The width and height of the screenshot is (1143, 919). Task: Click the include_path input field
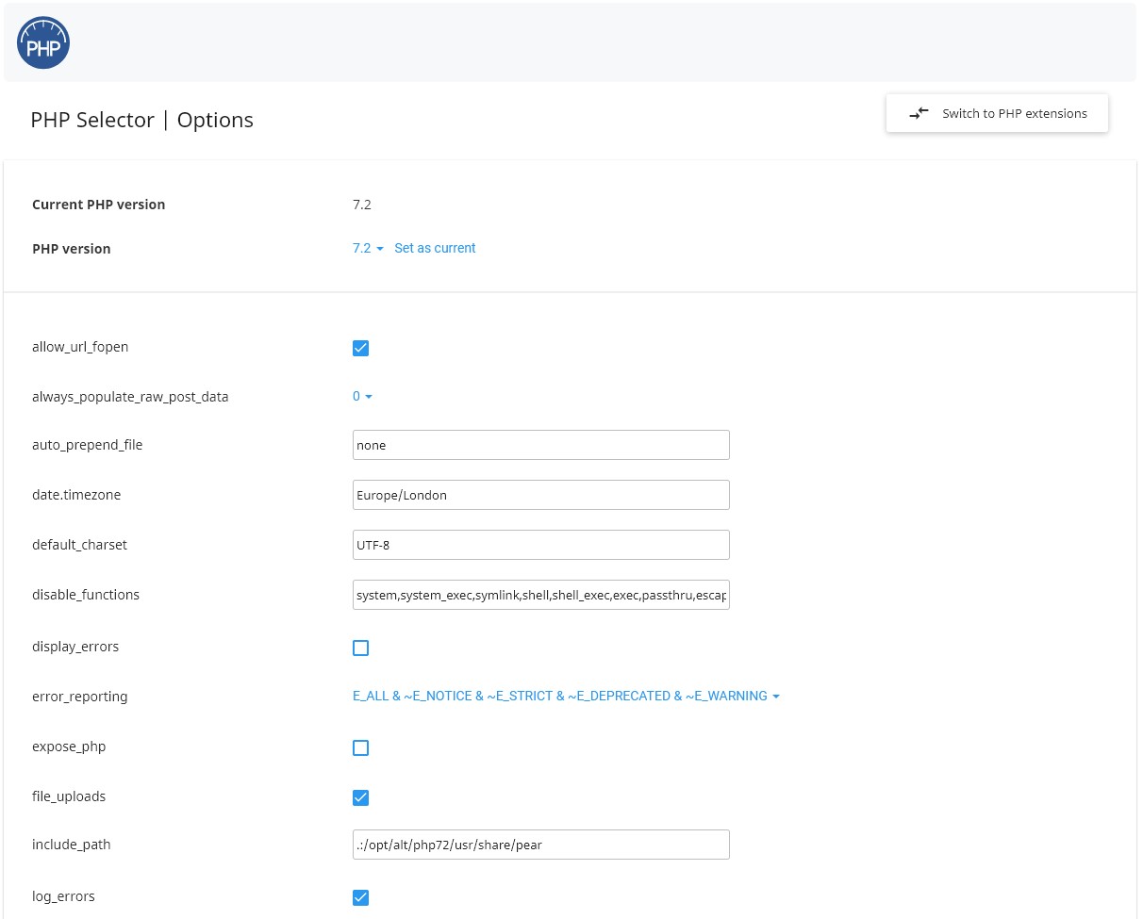[541, 845]
